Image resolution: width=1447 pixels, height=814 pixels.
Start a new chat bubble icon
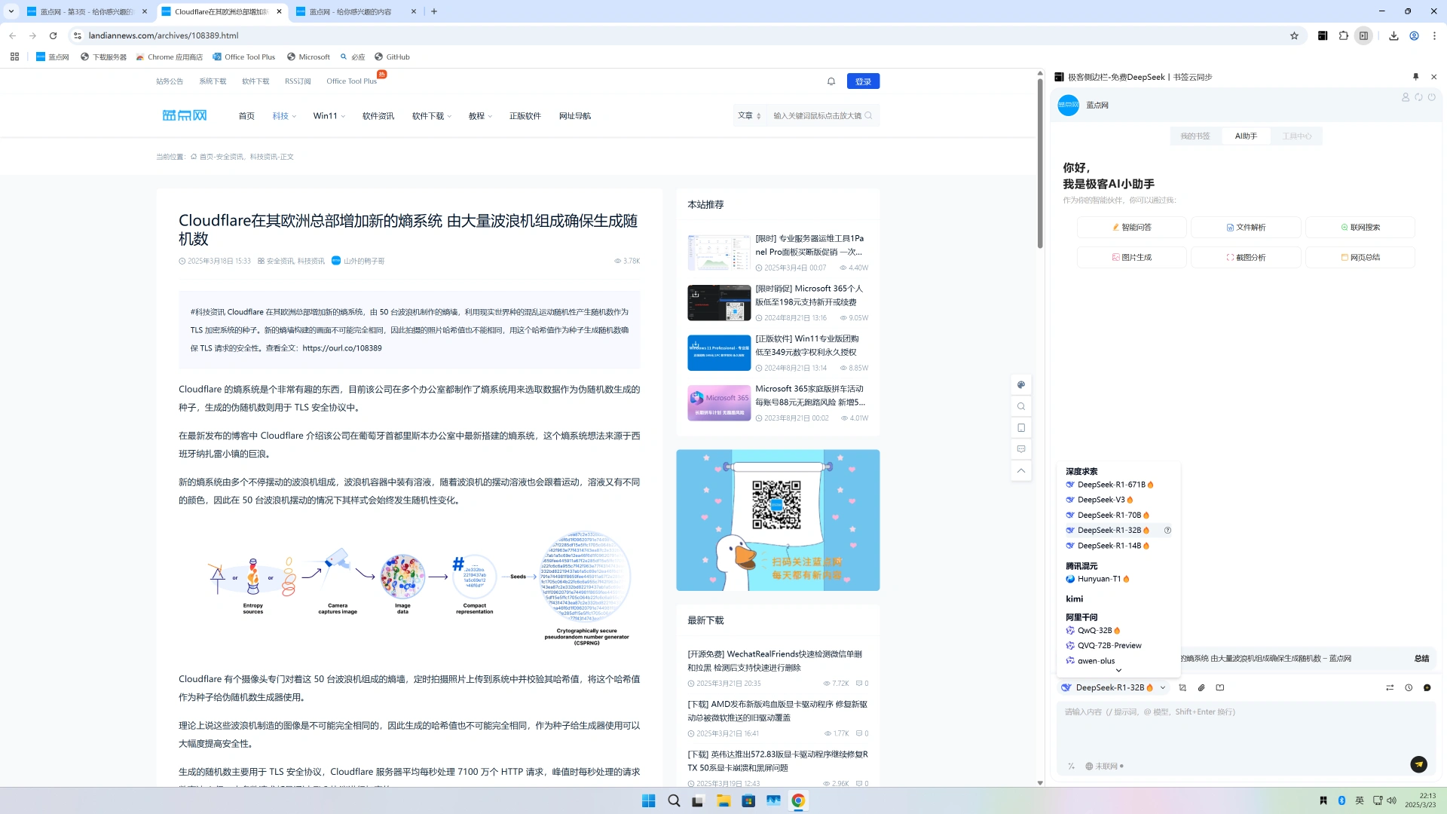pyautogui.click(x=1427, y=687)
